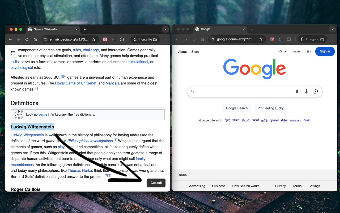Open the About link on Google

tap(182, 52)
